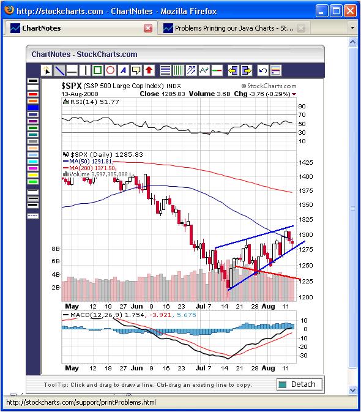Switch to the ChartNotes tab
This screenshot has height=412, width=361.
point(80,28)
